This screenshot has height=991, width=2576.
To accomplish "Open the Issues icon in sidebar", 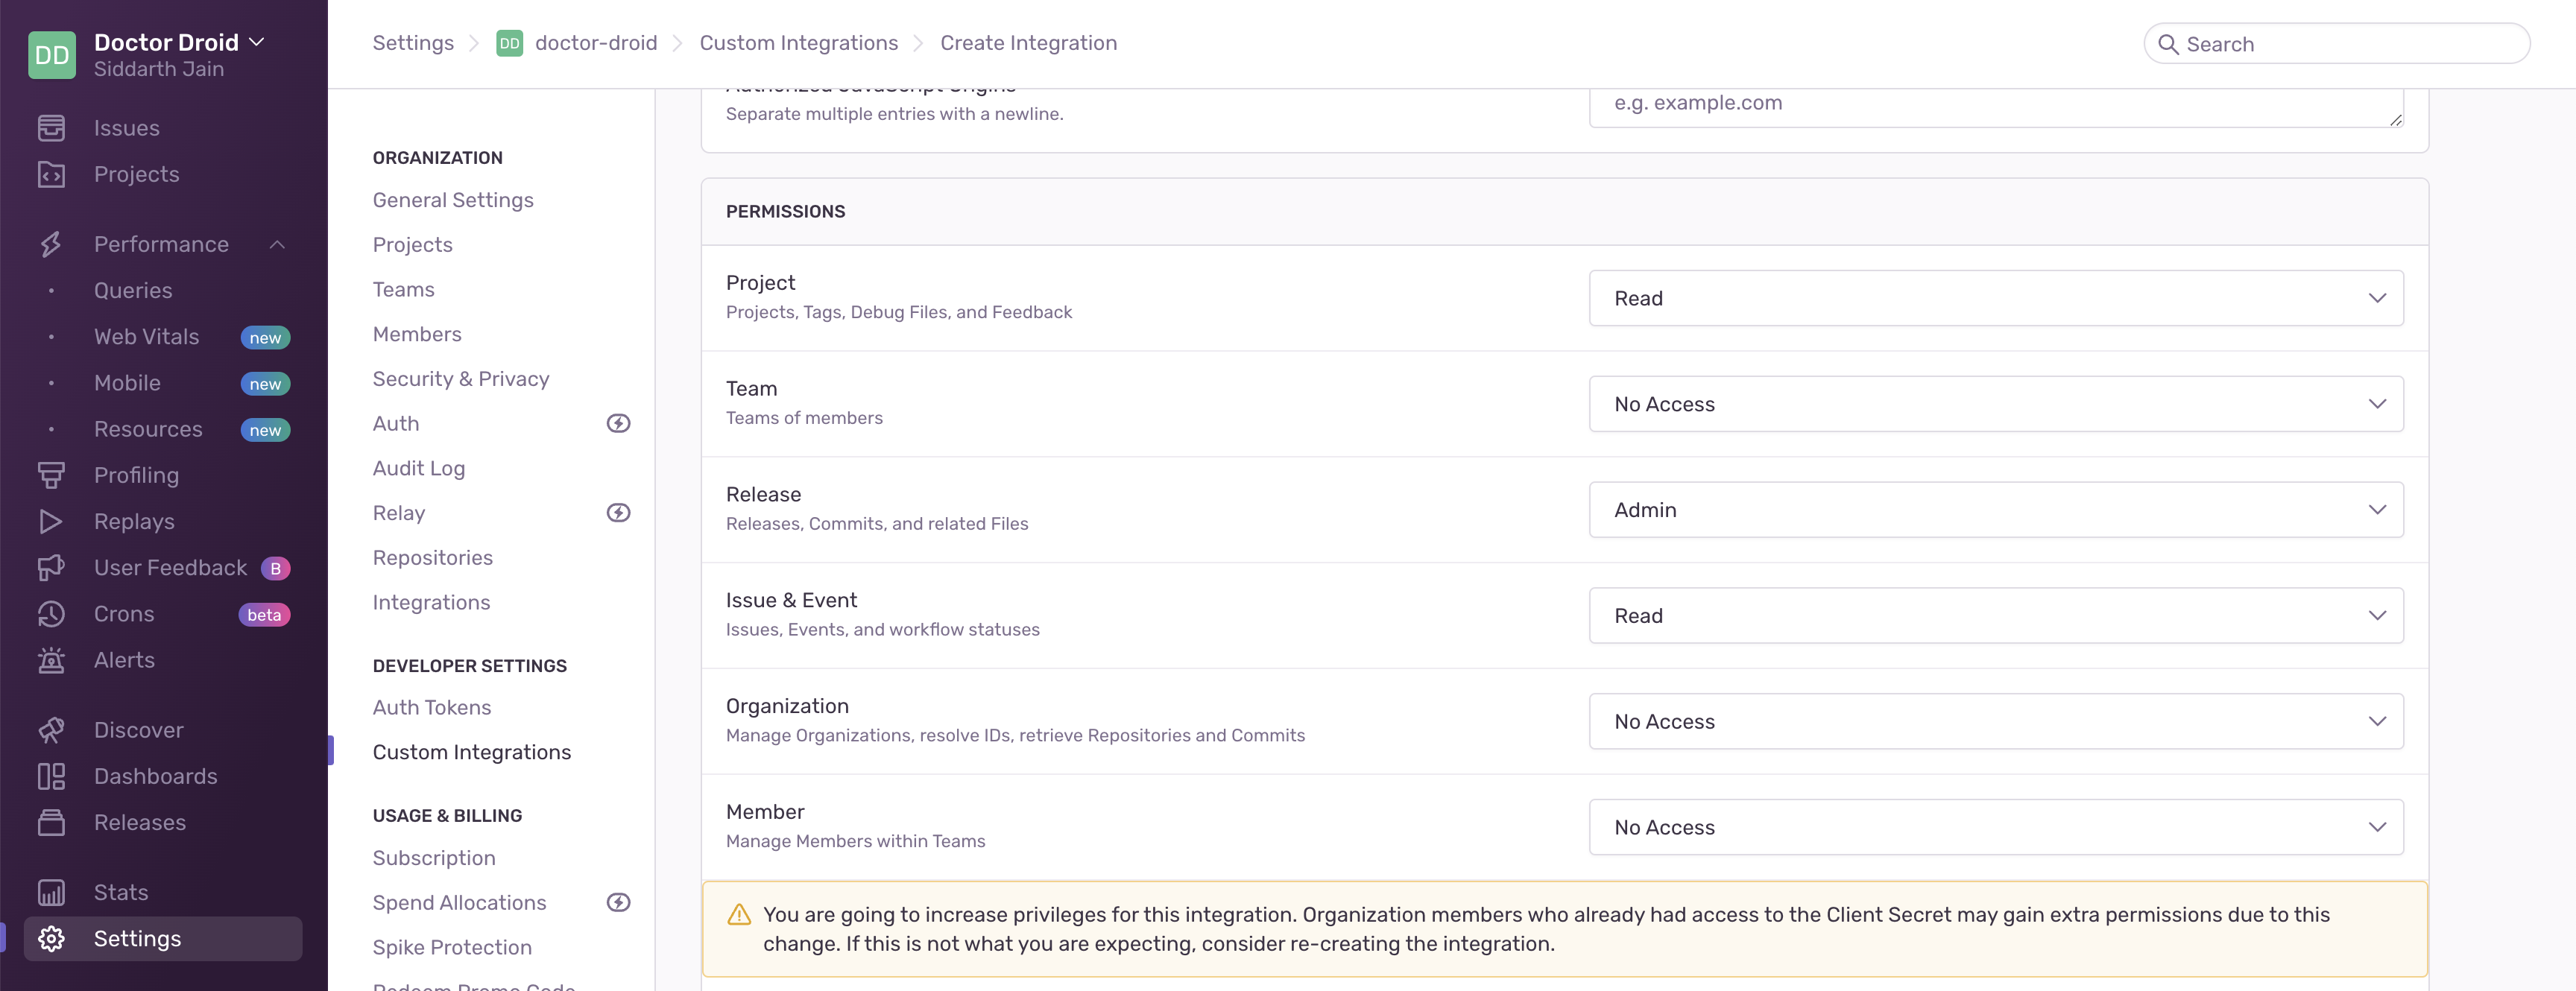I will 51,128.
